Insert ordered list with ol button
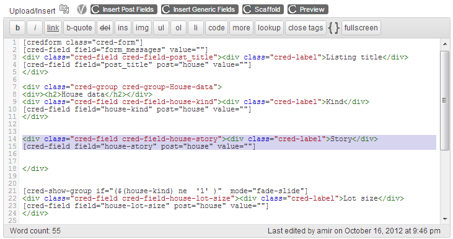Screen dimensions: 453x239 pos(178,28)
